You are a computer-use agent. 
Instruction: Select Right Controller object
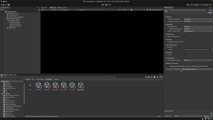point(16,26)
